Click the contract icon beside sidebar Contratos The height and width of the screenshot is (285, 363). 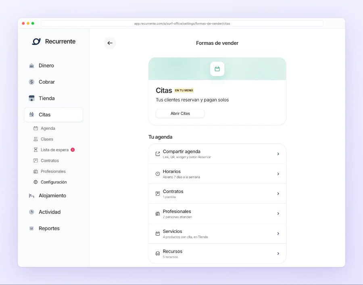click(35, 160)
